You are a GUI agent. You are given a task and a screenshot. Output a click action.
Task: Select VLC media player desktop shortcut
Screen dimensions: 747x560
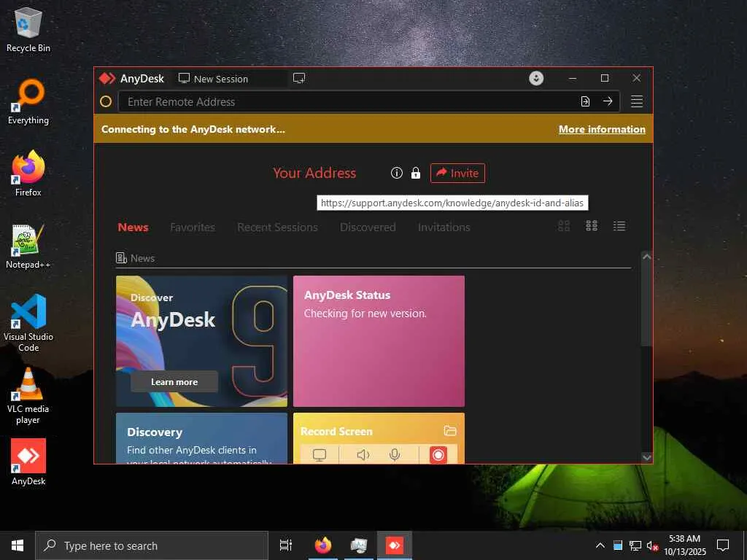tap(28, 396)
